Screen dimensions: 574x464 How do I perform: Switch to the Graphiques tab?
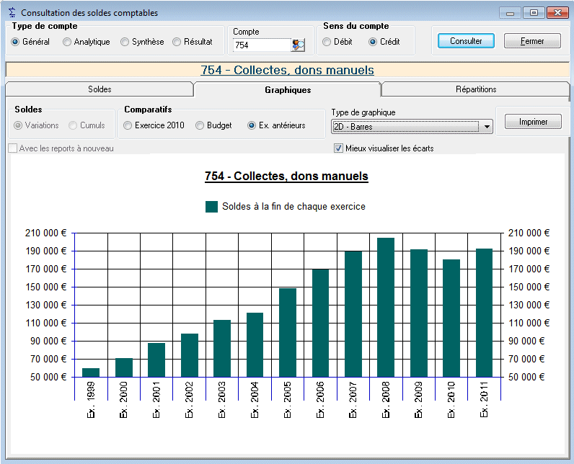(x=288, y=90)
